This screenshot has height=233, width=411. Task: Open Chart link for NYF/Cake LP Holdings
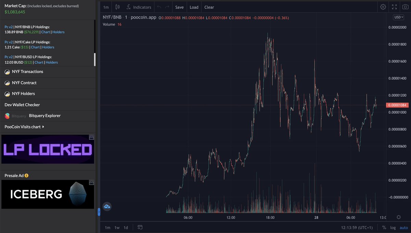click(35, 47)
